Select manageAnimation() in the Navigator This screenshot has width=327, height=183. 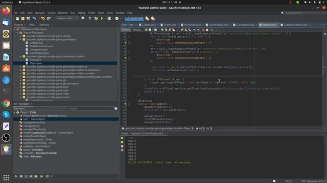click(34, 123)
